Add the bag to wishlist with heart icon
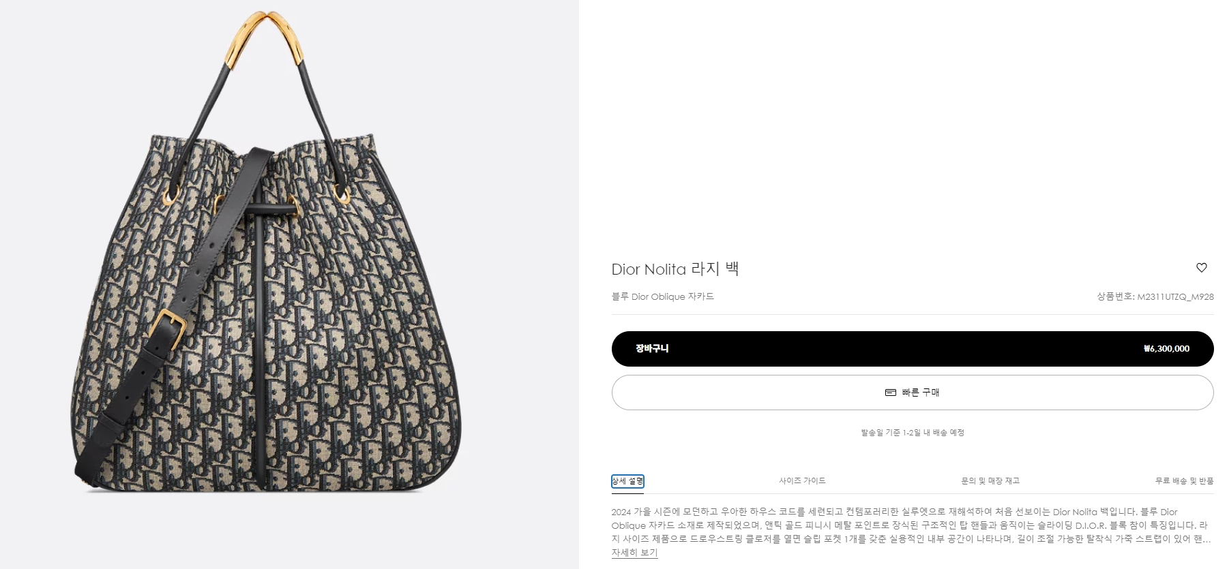 1201,268
